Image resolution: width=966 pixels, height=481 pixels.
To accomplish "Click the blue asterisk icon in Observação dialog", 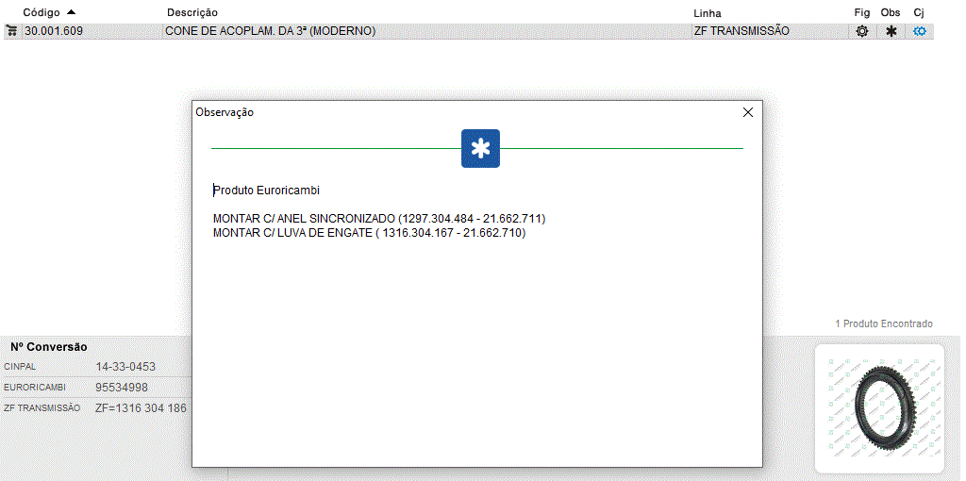I will click(480, 149).
